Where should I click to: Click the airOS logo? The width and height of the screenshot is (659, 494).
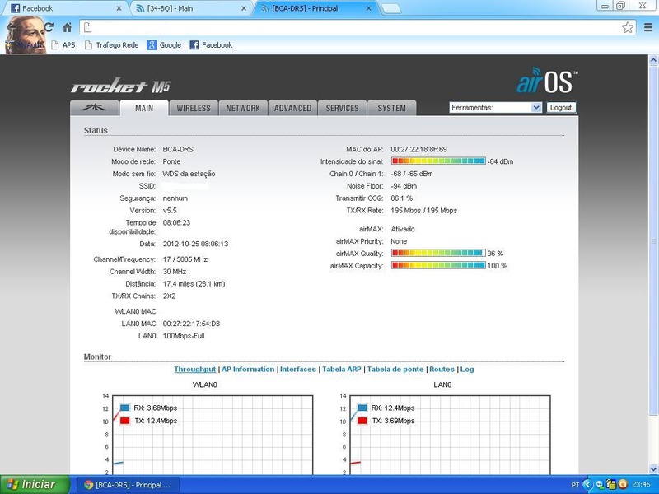[x=547, y=80]
